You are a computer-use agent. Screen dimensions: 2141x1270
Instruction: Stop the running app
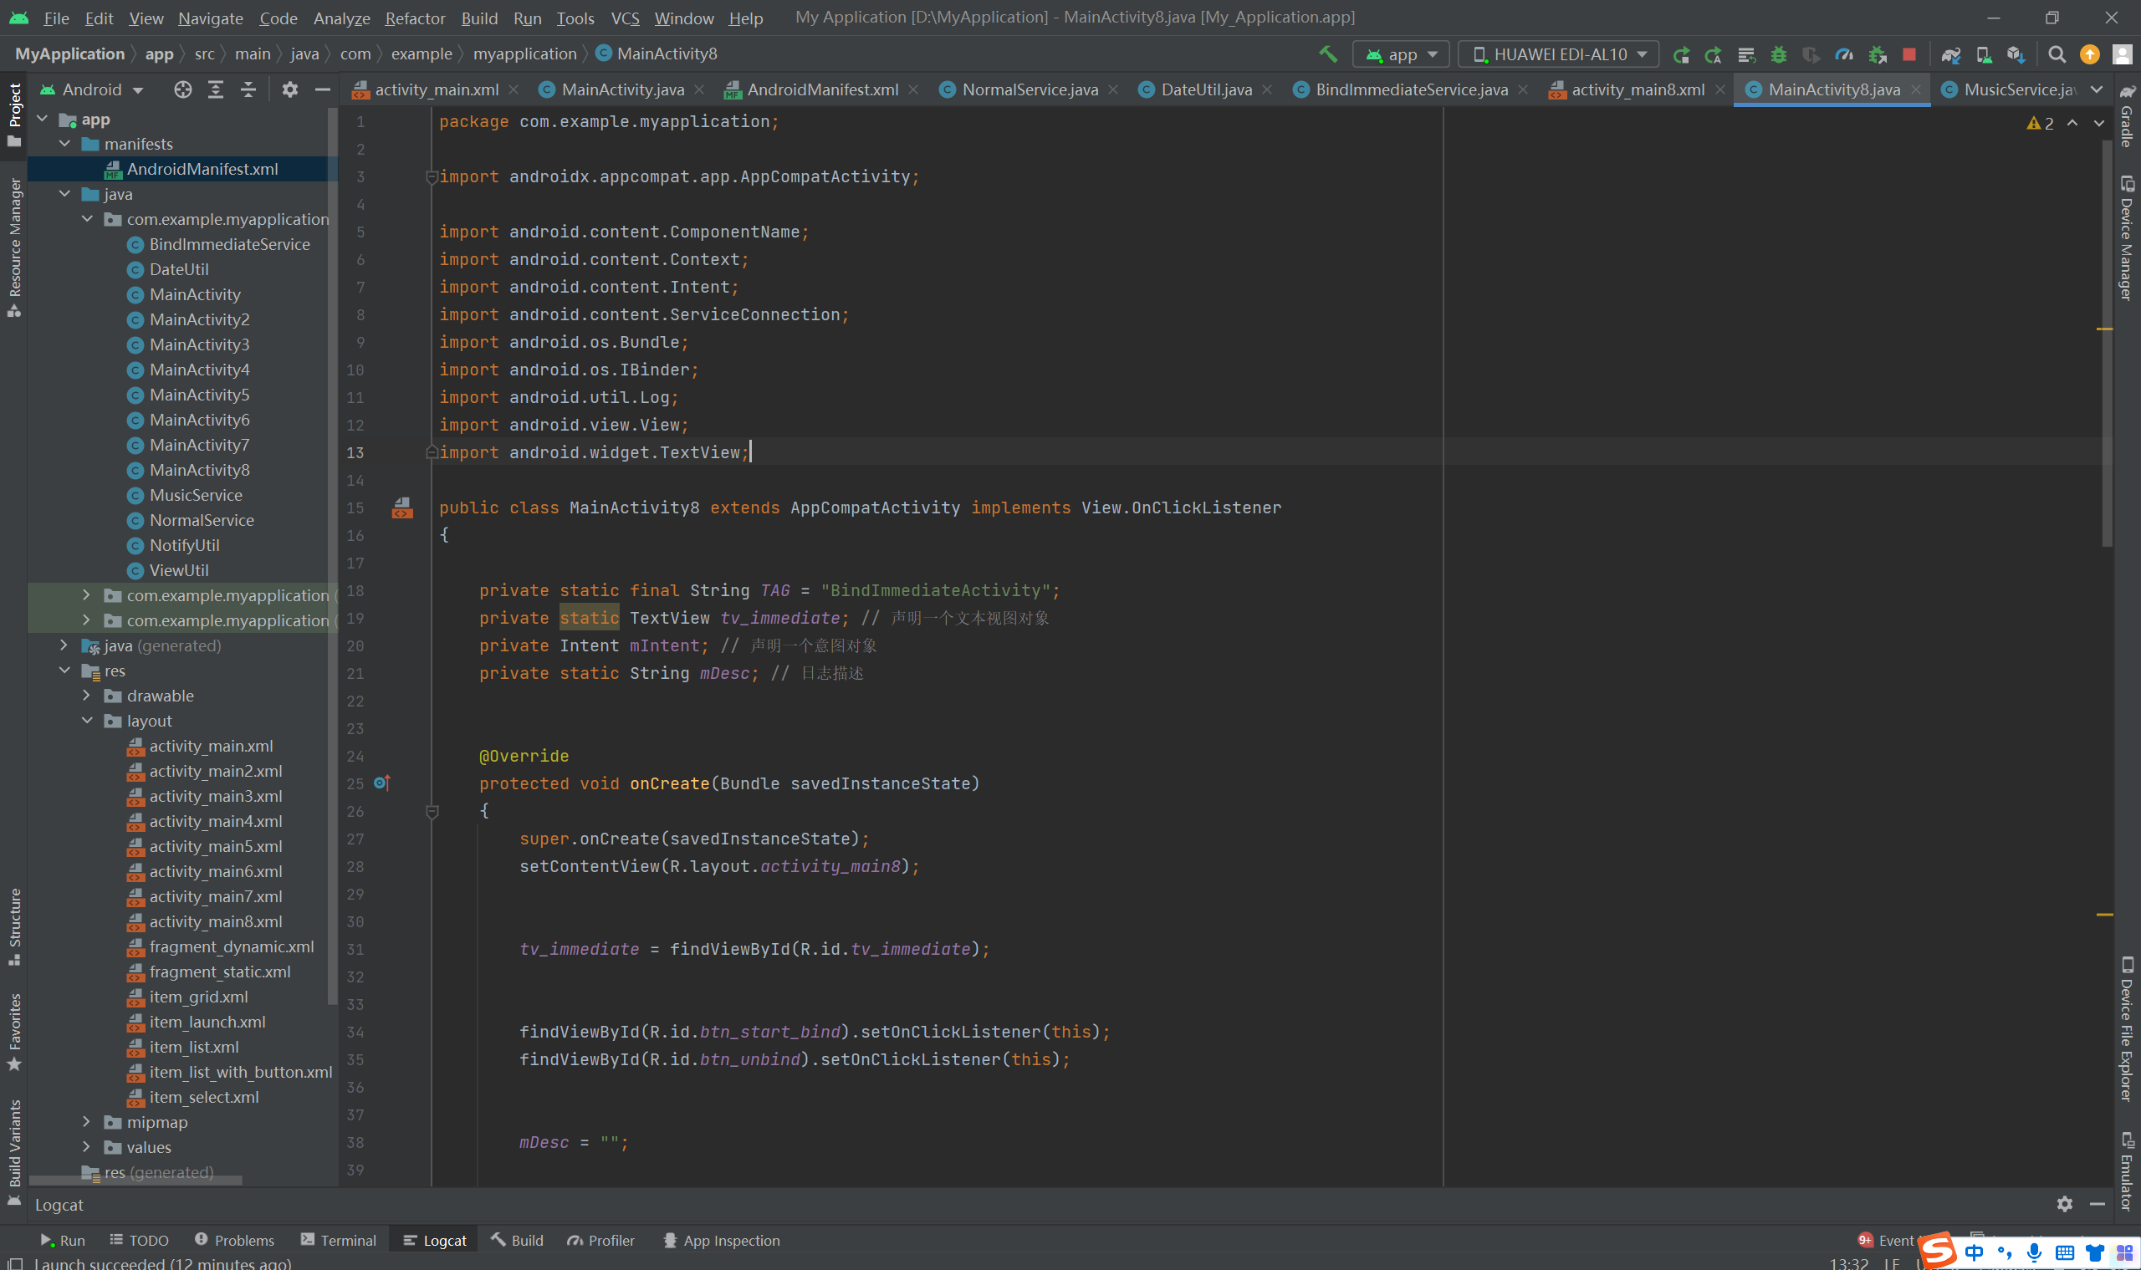point(1909,55)
